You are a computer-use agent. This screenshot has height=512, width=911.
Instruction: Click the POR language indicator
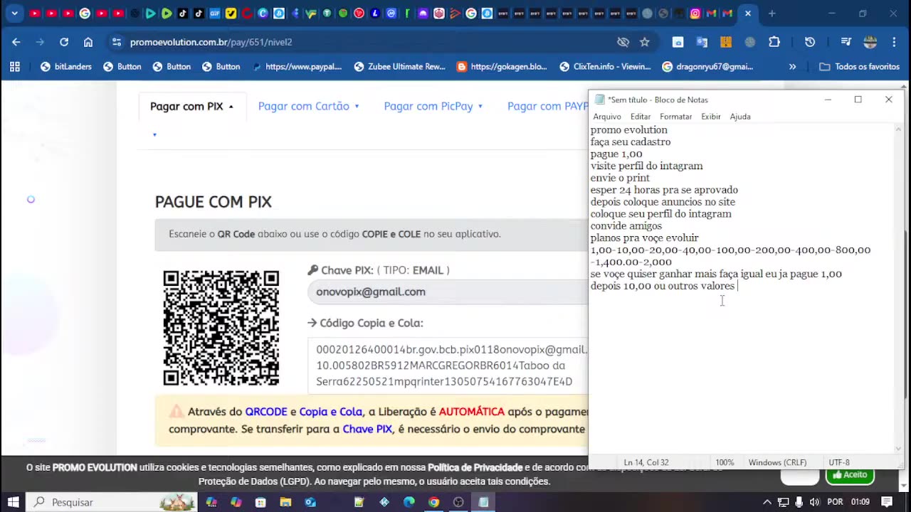(x=835, y=502)
